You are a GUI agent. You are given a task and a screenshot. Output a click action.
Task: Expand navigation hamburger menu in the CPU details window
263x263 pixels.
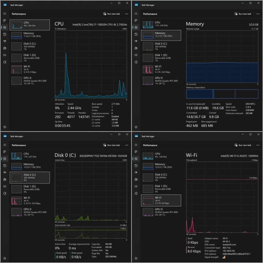click(x=5, y=14)
